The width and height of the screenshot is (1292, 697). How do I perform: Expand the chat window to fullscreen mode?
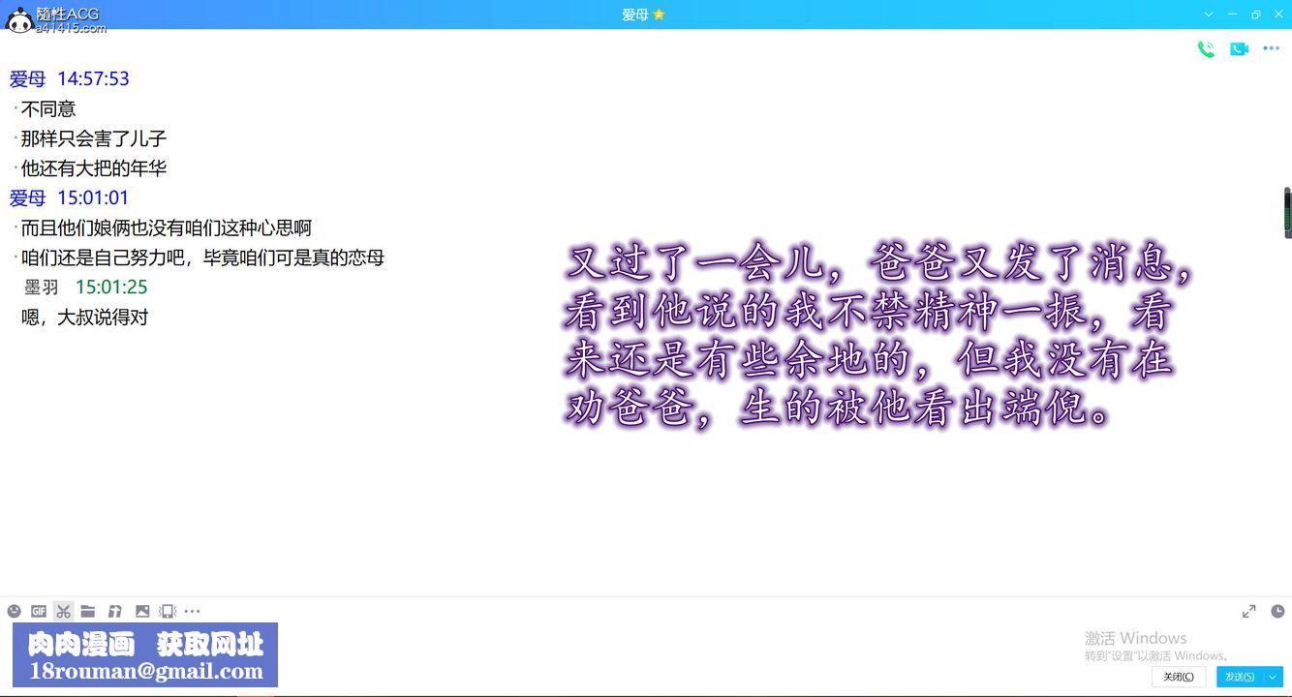(x=1248, y=611)
